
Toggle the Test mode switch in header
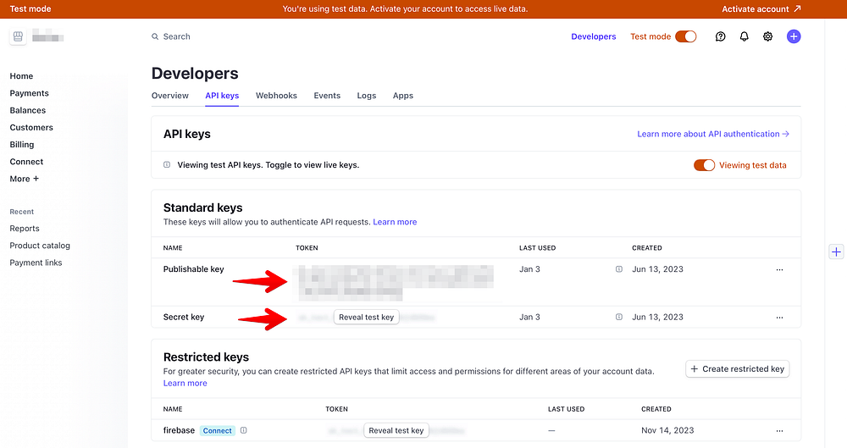tap(686, 36)
